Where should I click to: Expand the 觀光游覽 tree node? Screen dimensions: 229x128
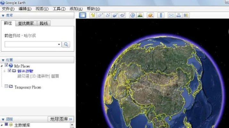tap(5, 71)
